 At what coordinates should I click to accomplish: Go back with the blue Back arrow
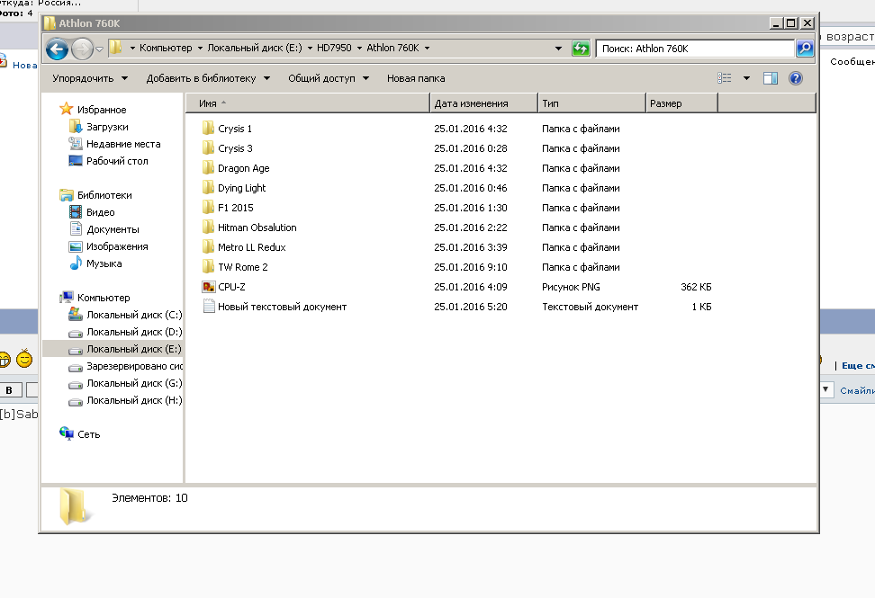[x=57, y=49]
